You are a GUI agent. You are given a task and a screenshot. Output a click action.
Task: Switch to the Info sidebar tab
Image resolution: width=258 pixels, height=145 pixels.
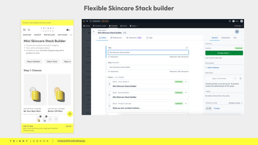pos(235,38)
